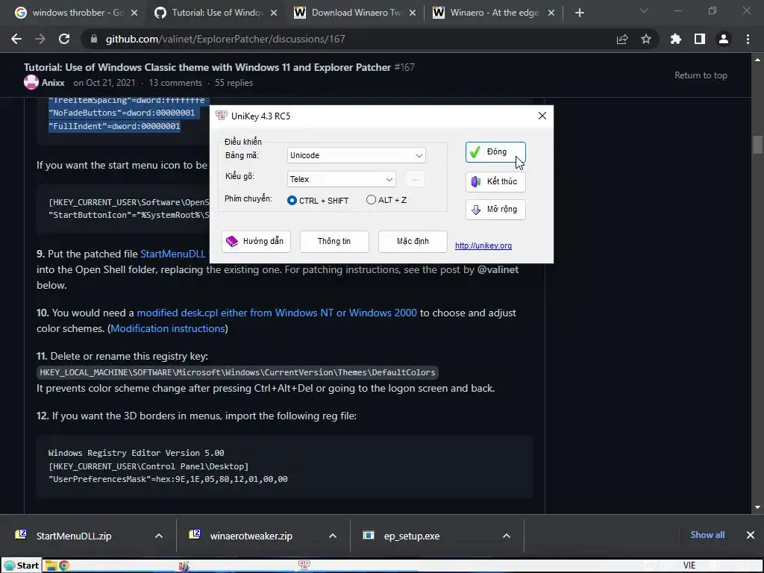Switch to the Winaero - At the edge tab
This screenshot has height=573, width=764.
pyautogui.click(x=494, y=13)
